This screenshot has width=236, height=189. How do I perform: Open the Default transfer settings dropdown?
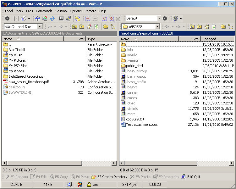[x=159, y=18]
